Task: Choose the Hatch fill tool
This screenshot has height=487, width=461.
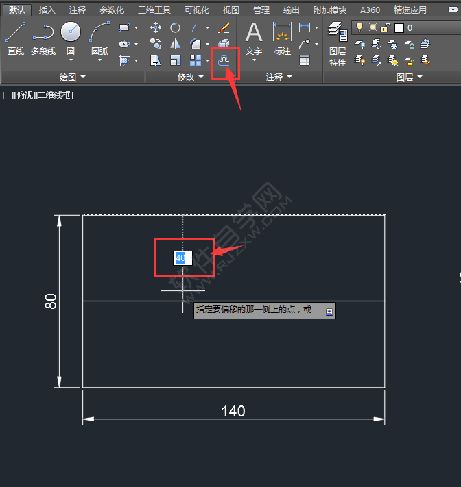Action: (x=123, y=60)
